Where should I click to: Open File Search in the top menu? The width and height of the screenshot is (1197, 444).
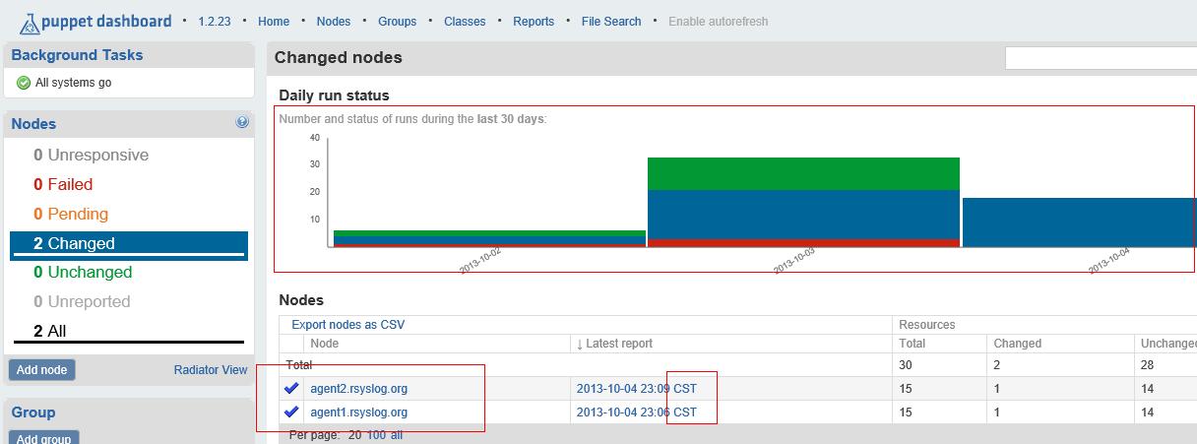[x=611, y=21]
